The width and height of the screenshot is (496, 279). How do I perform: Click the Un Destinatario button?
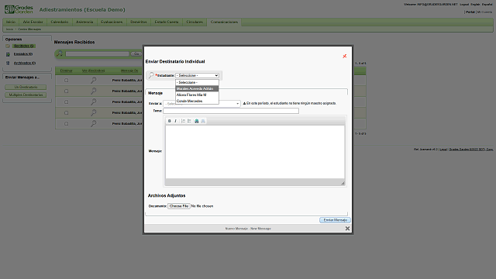point(26,87)
